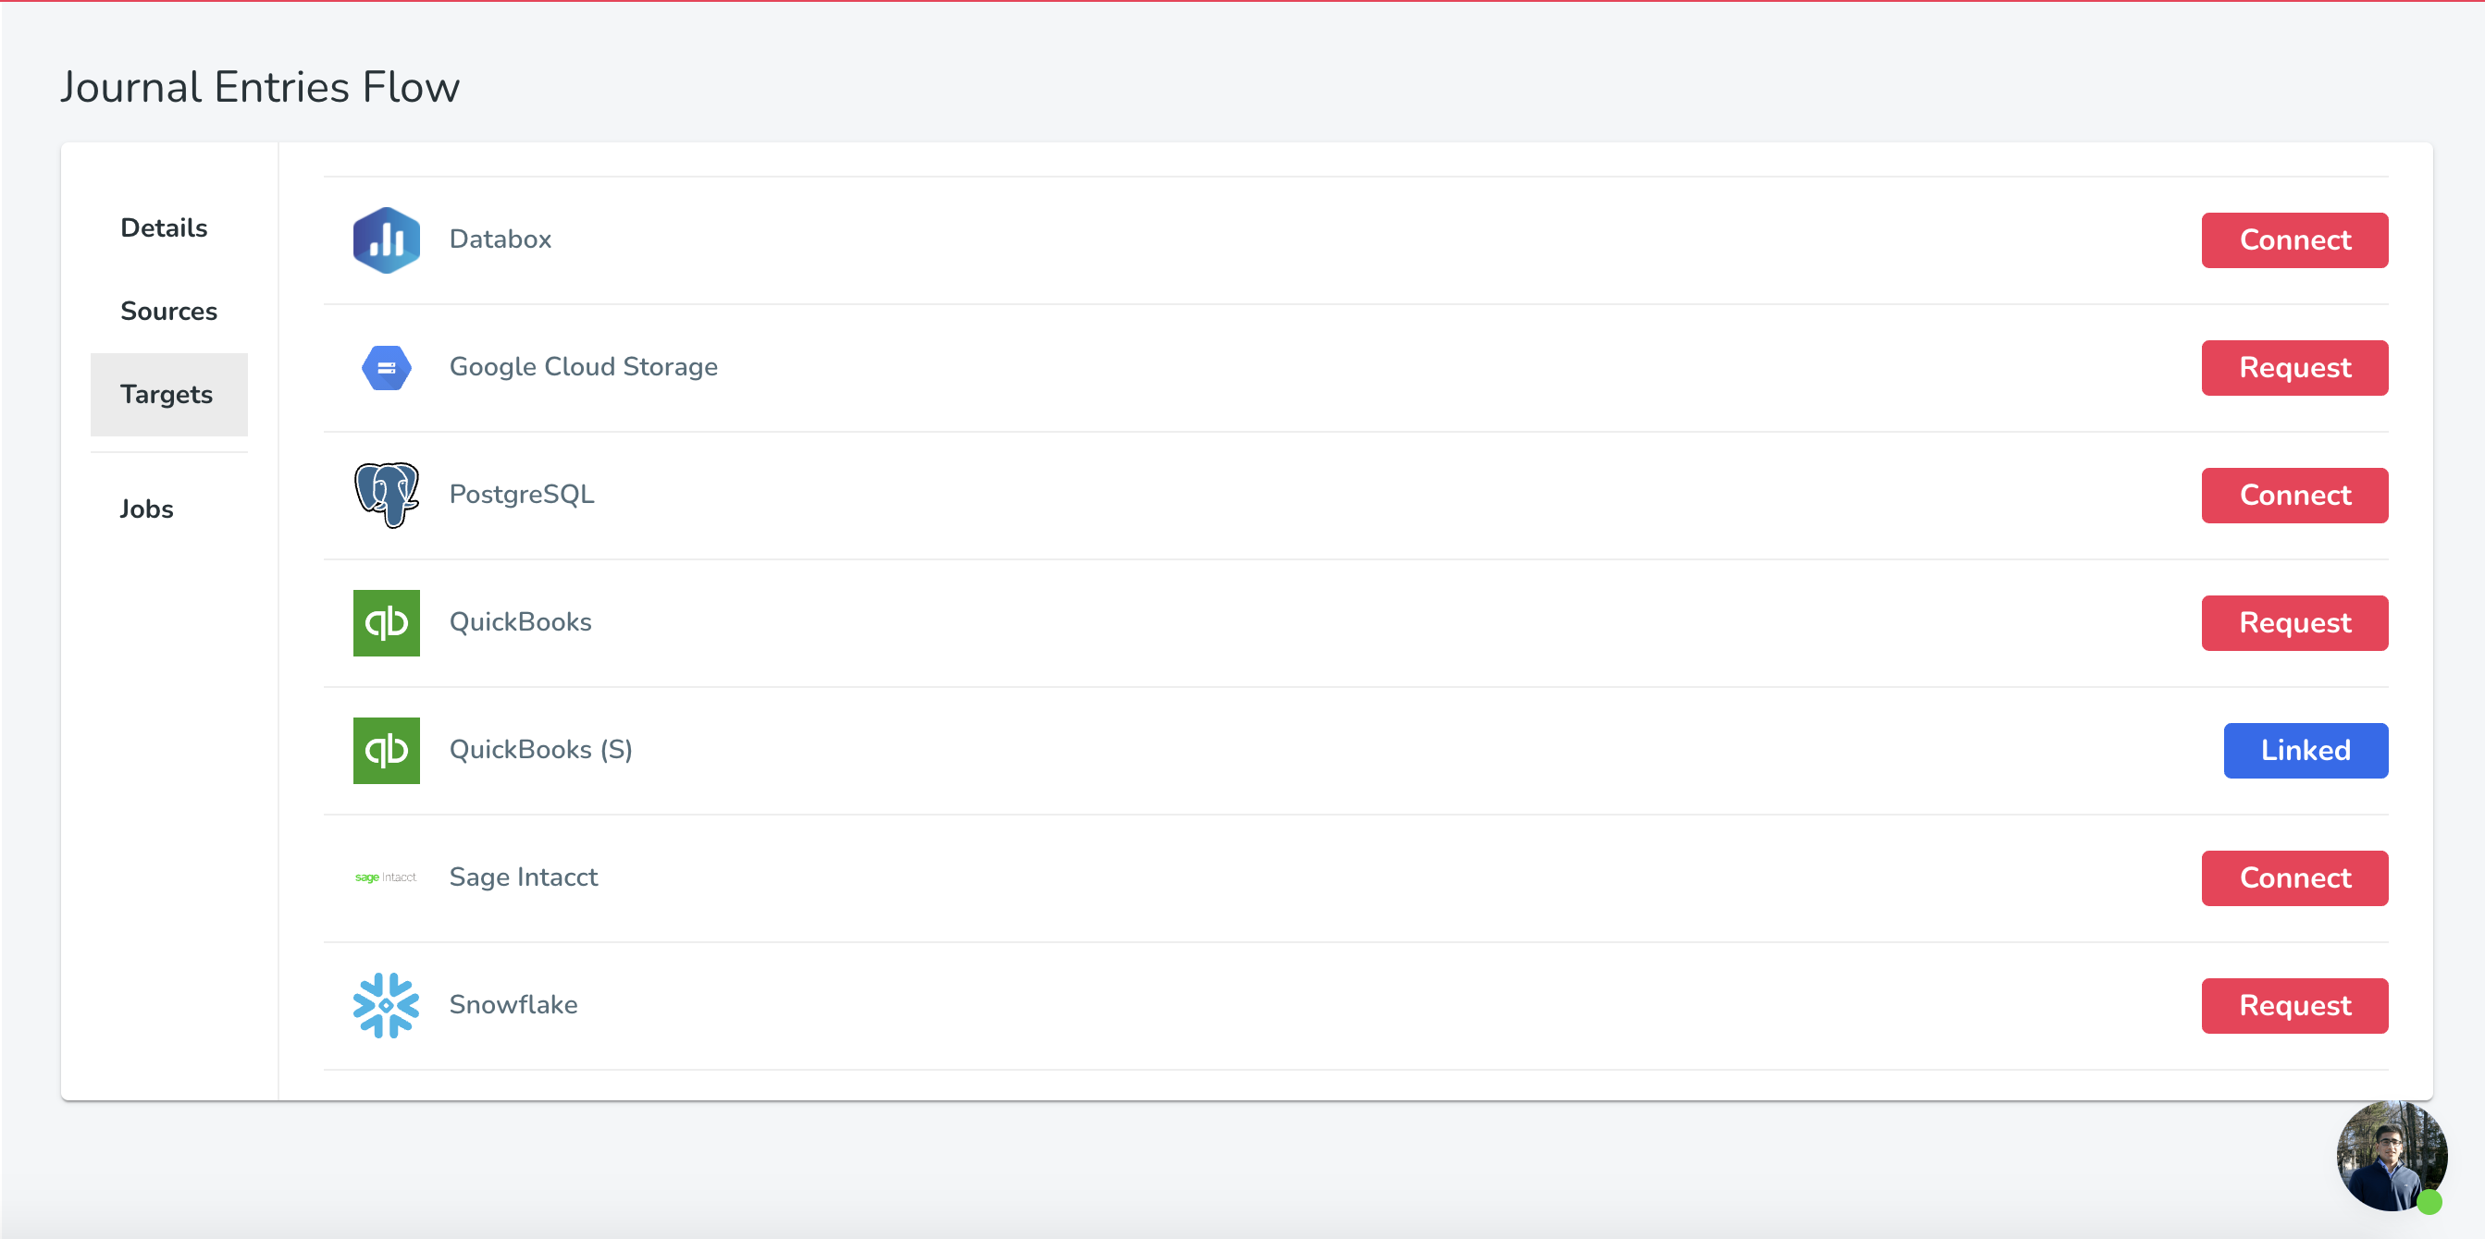Connect the Sage Intacct target
This screenshot has height=1239, width=2485.
click(2294, 877)
